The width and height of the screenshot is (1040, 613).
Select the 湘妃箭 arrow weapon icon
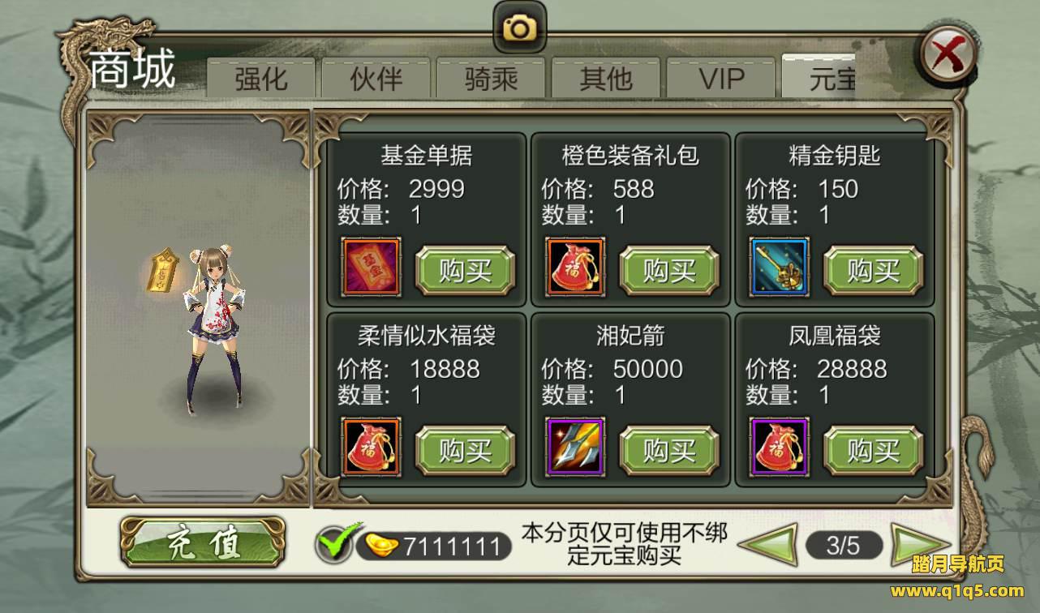tap(576, 446)
